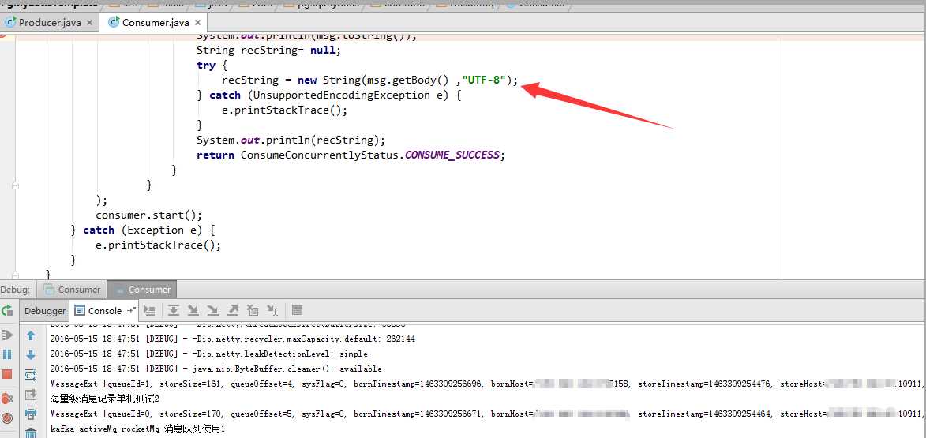
Task: Print the console output
Action: pyautogui.click(x=31, y=414)
